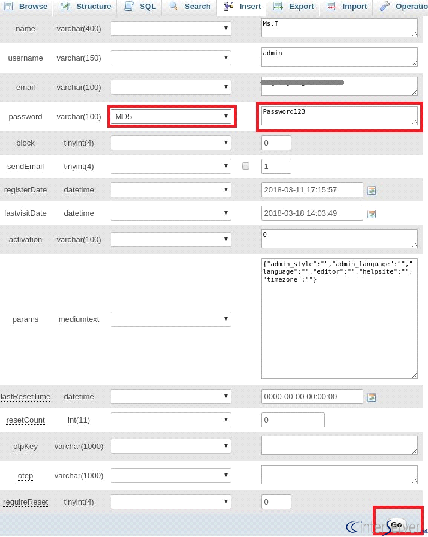Open function dropdown for params field

pos(171,319)
